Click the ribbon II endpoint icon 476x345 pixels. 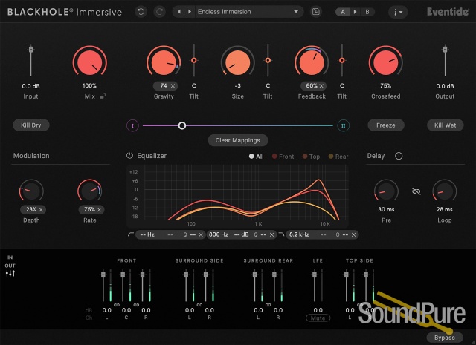point(343,125)
